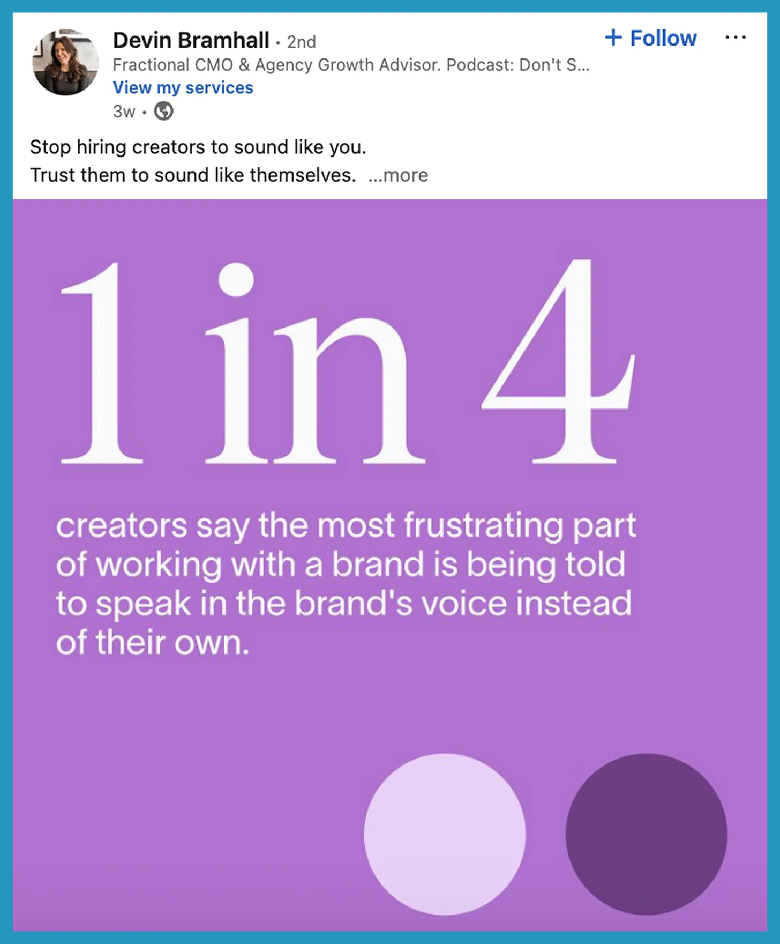
Task: Click the 2nd connection degree label
Action: coord(301,42)
